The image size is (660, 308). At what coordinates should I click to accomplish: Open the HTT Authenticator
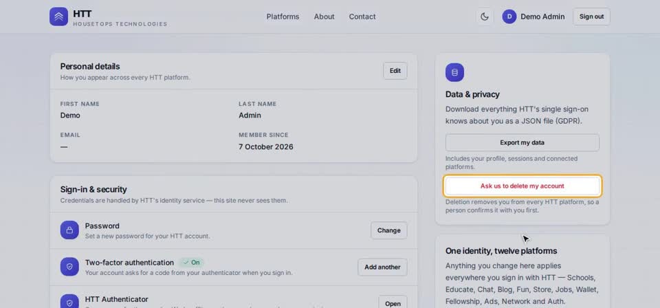[393, 302]
